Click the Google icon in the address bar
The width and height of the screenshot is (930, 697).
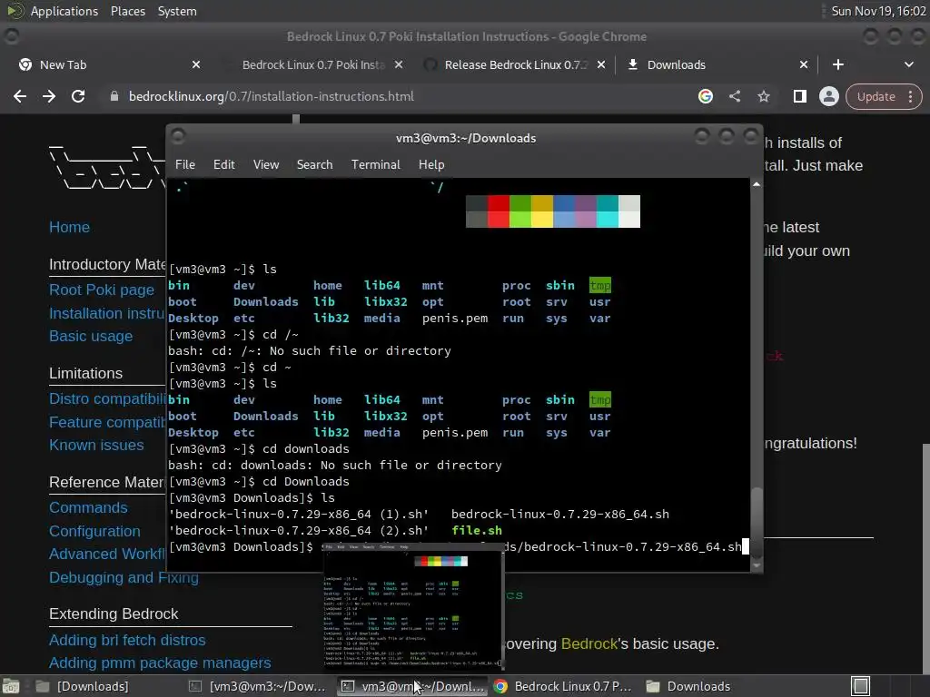(705, 96)
